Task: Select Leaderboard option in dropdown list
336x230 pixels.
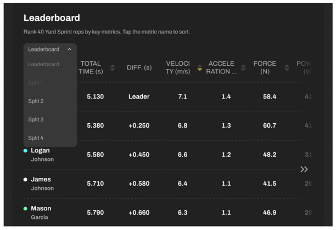Action: (43, 64)
